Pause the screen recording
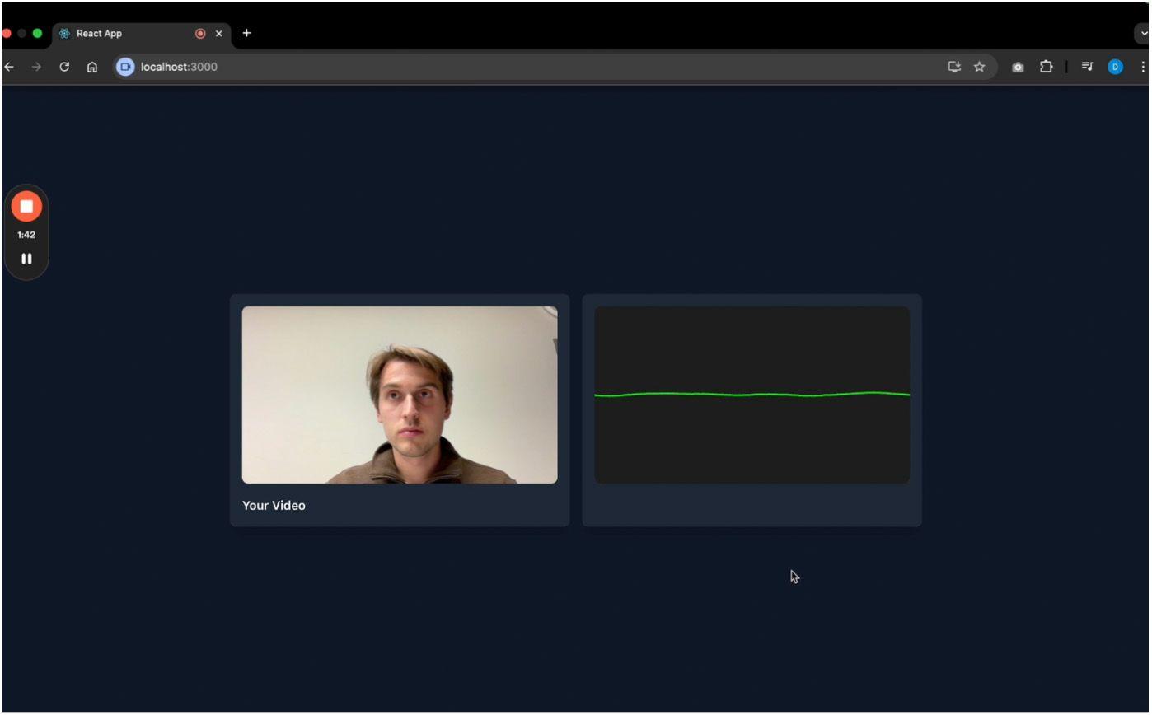 pos(26,259)
